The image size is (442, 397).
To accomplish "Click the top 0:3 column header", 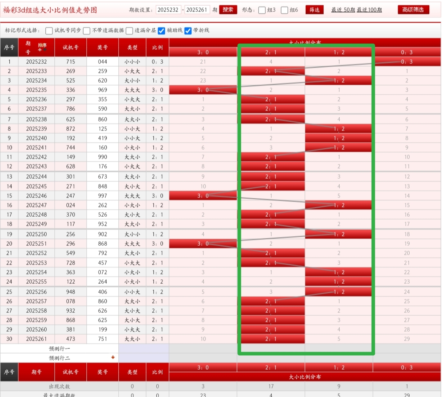I will (407, 52).
